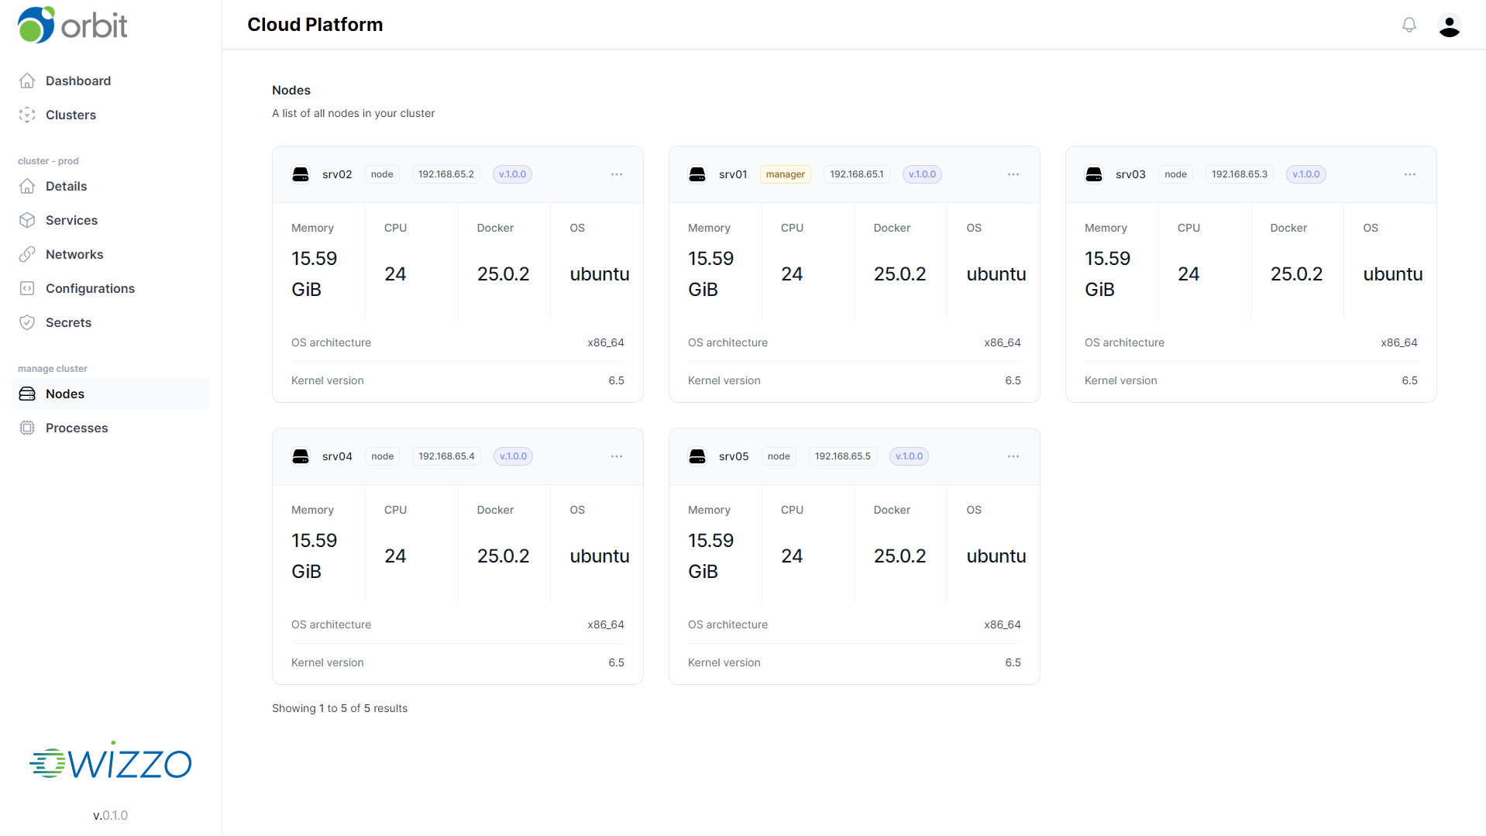Viewport: 1486px width, 836px height.
Task: Open srv04 options menu (three dots)
Action: tap(617, 456)
